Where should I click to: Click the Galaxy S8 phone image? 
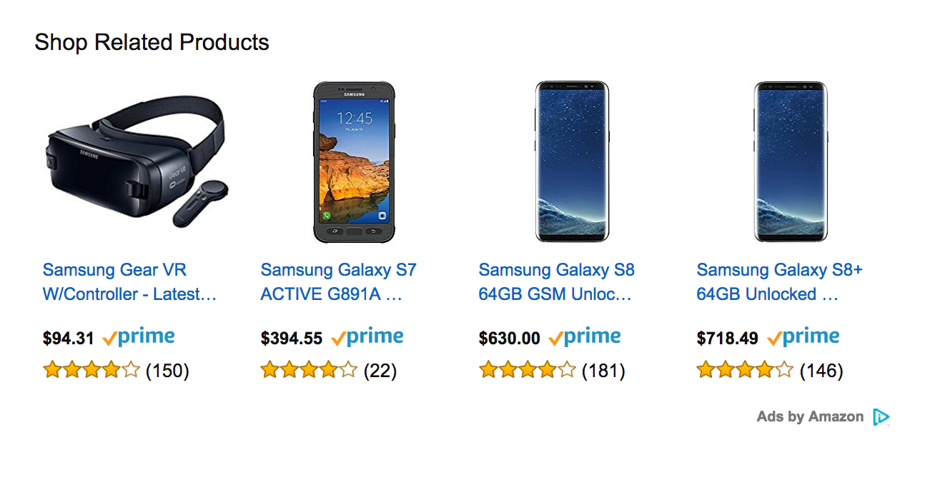(572, 162)
